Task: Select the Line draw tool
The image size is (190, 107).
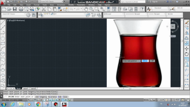Action: (3, 22)
